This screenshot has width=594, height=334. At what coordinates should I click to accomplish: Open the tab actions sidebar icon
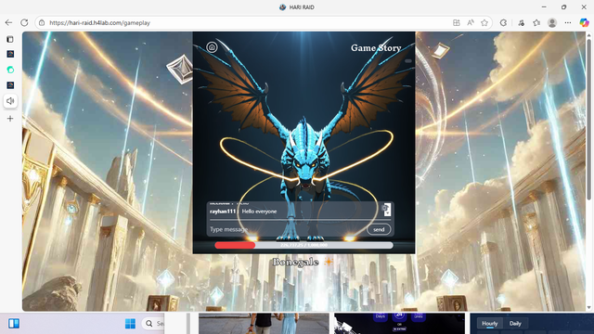coord(10,39)
